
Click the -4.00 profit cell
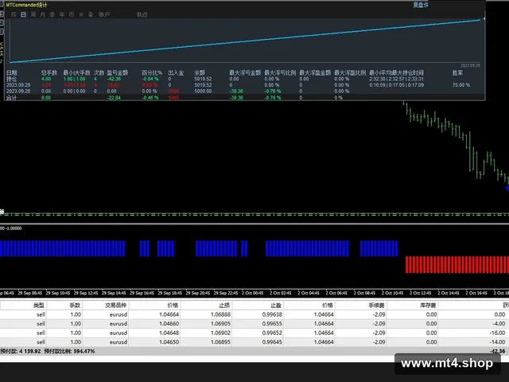(499, 324)
